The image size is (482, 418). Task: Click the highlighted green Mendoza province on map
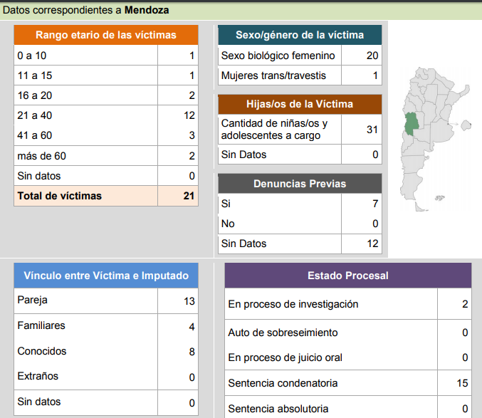point(412,125)
